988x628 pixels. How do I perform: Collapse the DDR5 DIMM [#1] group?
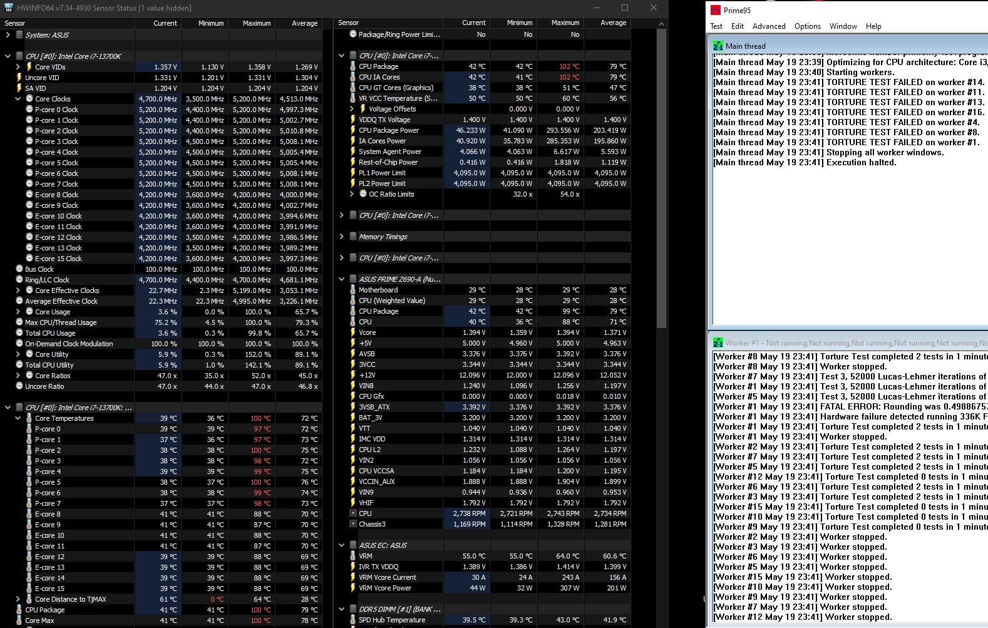click(x=341, y=609)
